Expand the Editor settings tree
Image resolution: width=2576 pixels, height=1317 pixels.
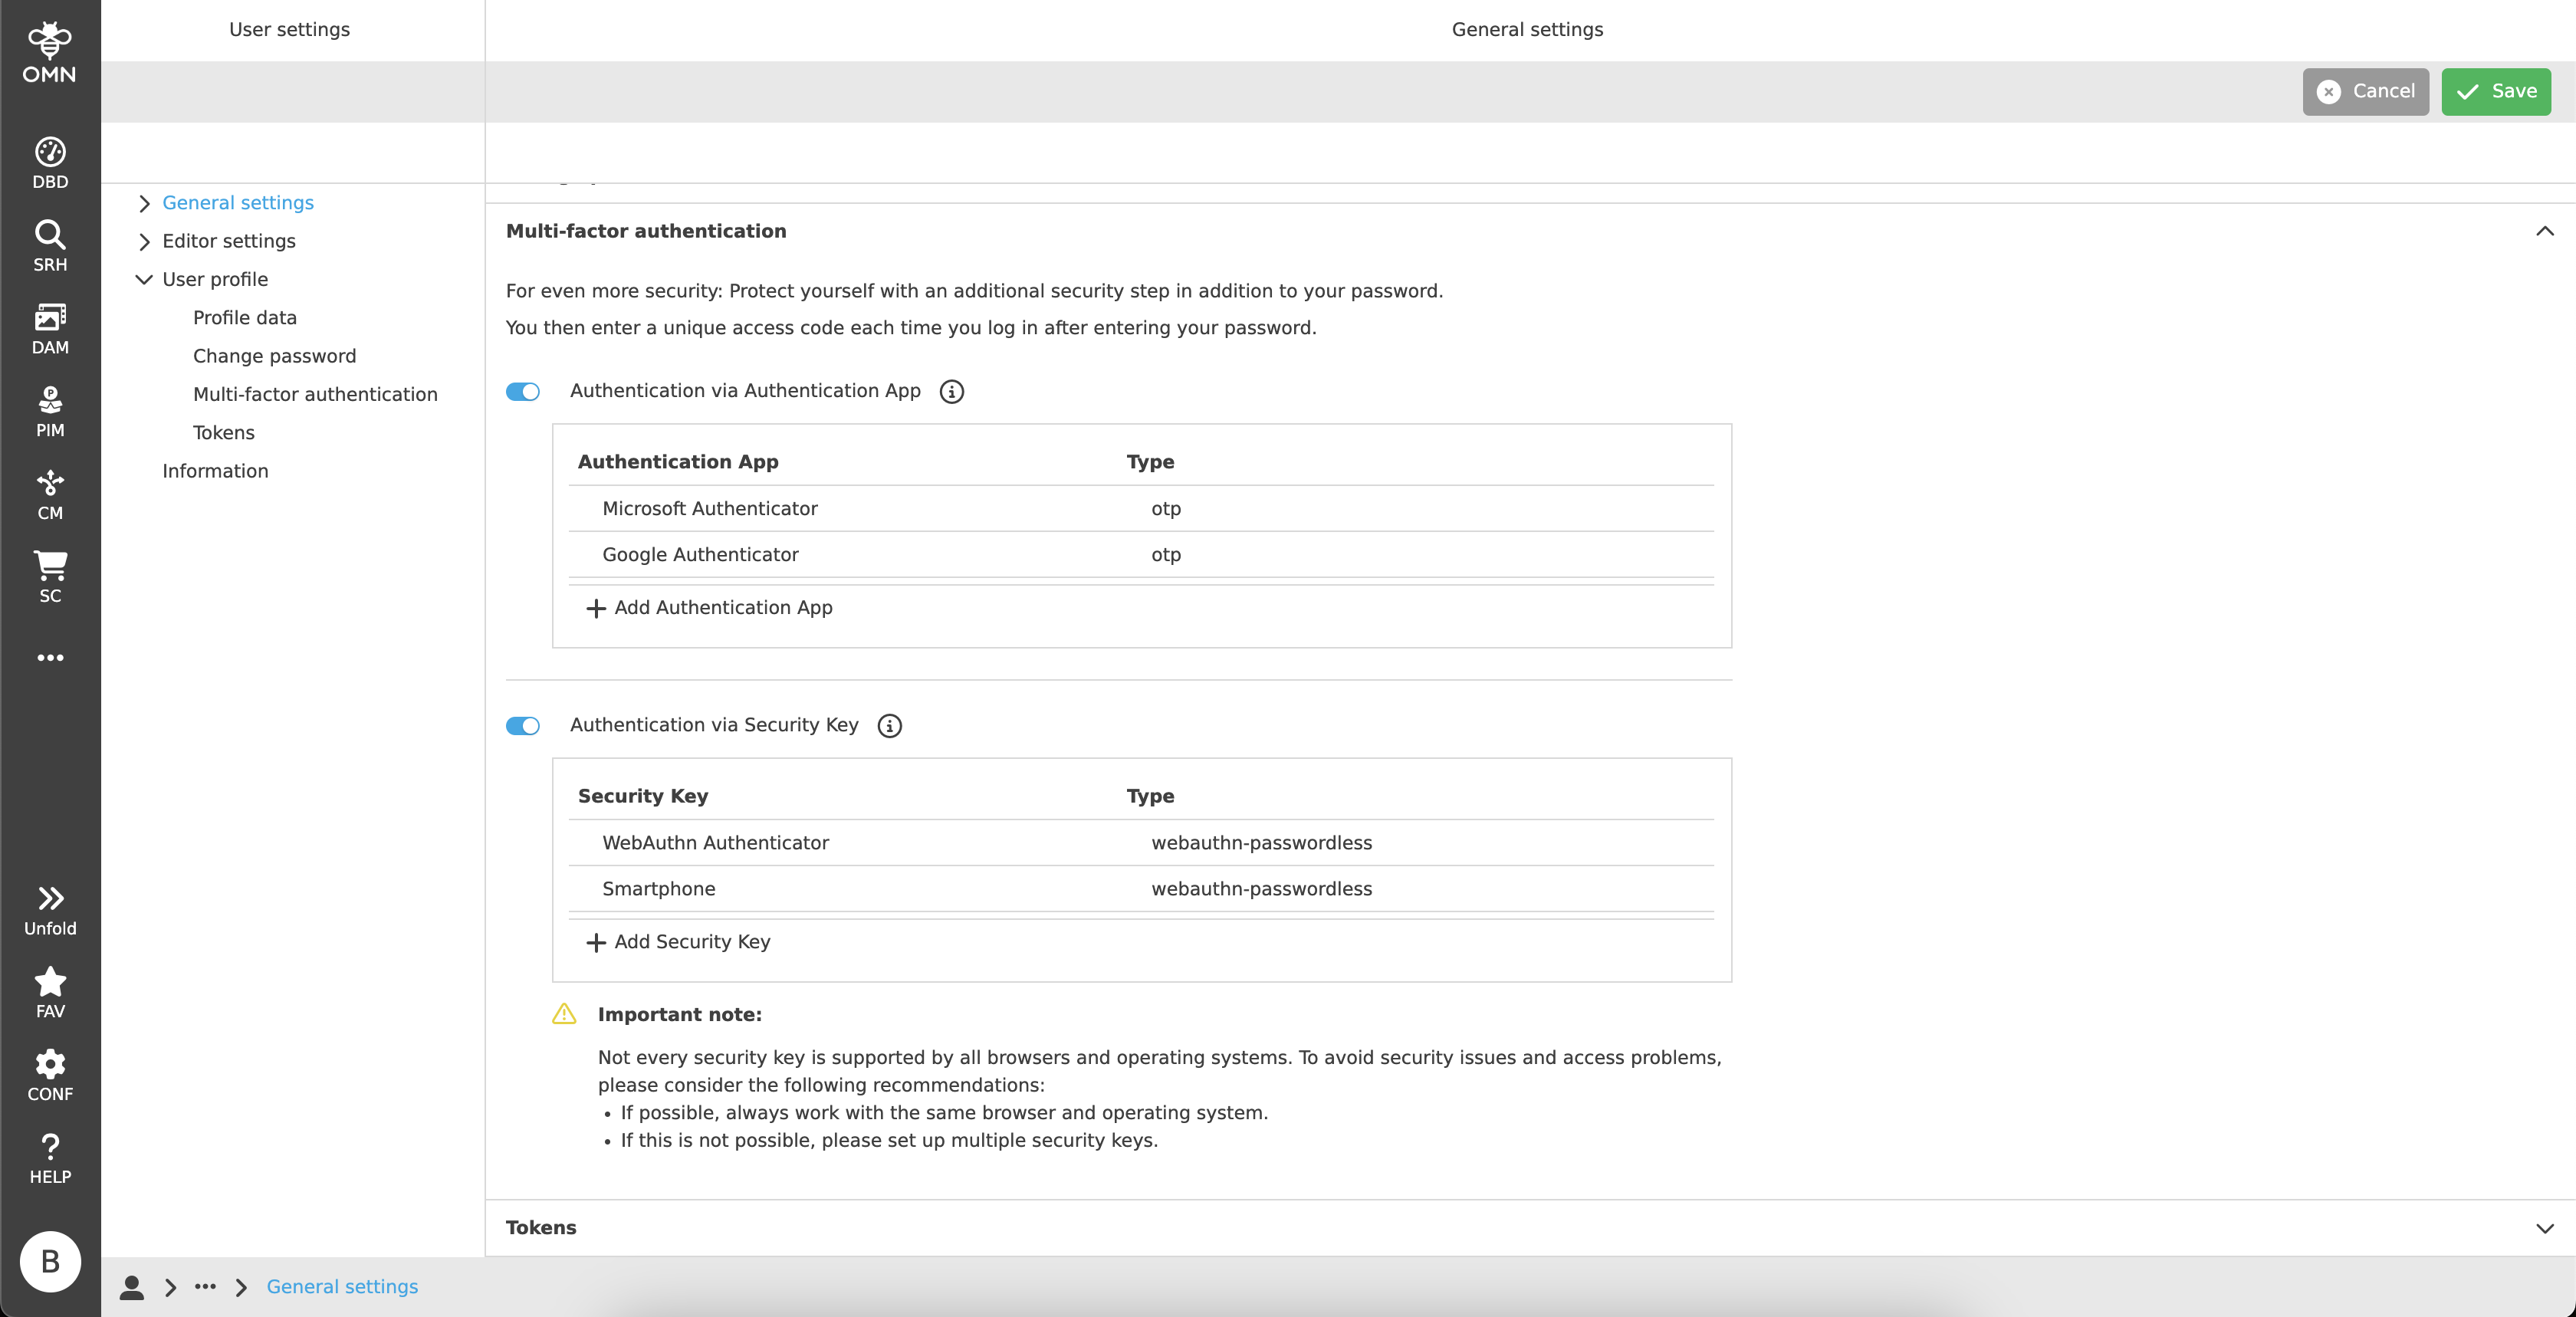[x=228, y=241]
